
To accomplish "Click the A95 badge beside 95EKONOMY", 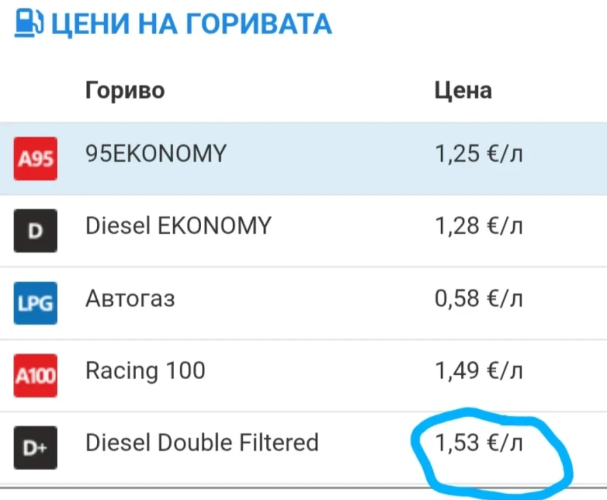I will [35, 158].
